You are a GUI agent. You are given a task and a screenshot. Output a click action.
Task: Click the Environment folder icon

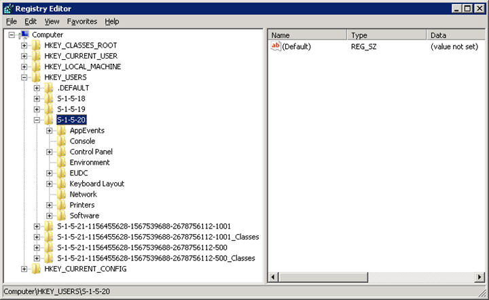[61, 163]
